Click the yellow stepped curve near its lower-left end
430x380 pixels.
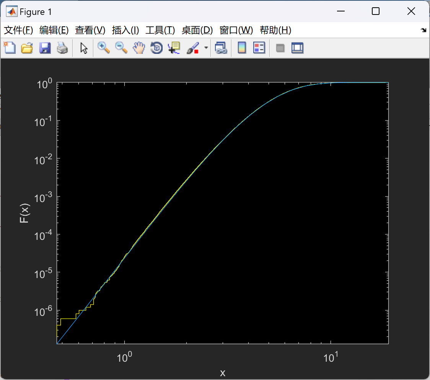(68, 319)
